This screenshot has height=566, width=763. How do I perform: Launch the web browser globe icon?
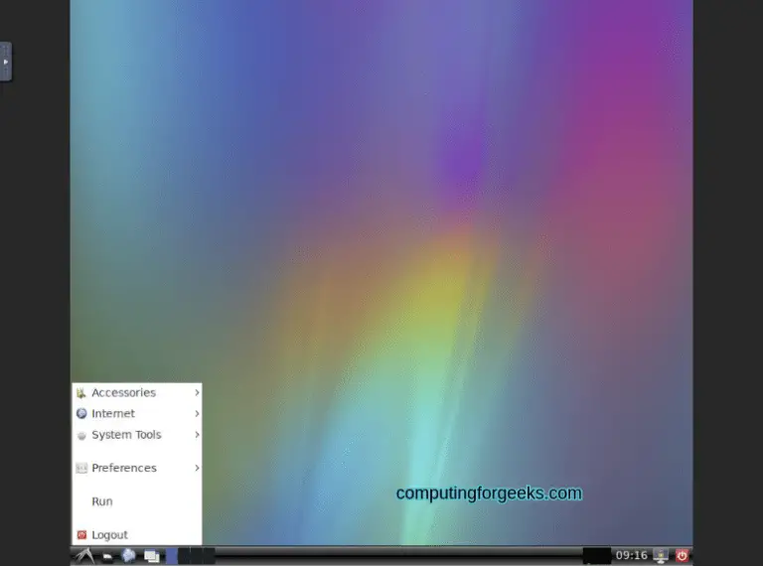tap(128, 556)
